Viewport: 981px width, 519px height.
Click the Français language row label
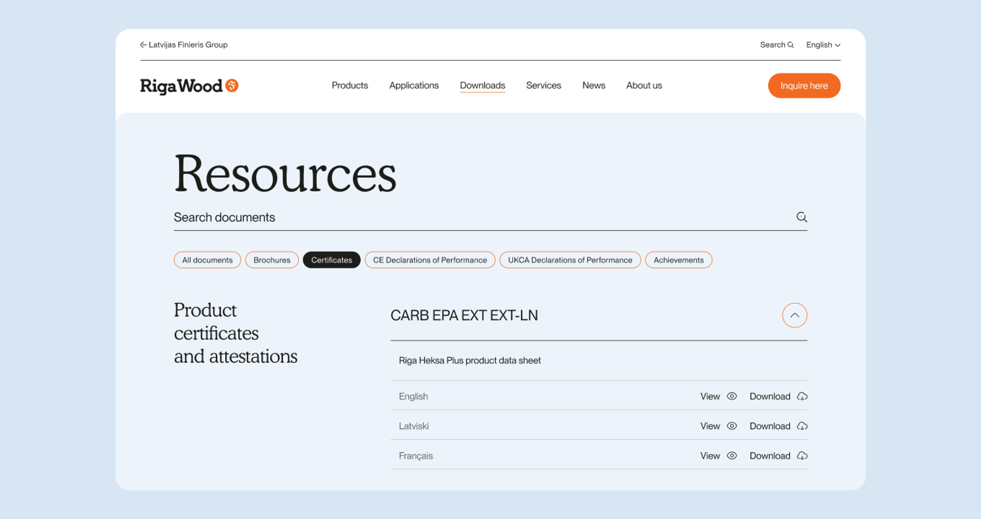[x=415, y=456]
